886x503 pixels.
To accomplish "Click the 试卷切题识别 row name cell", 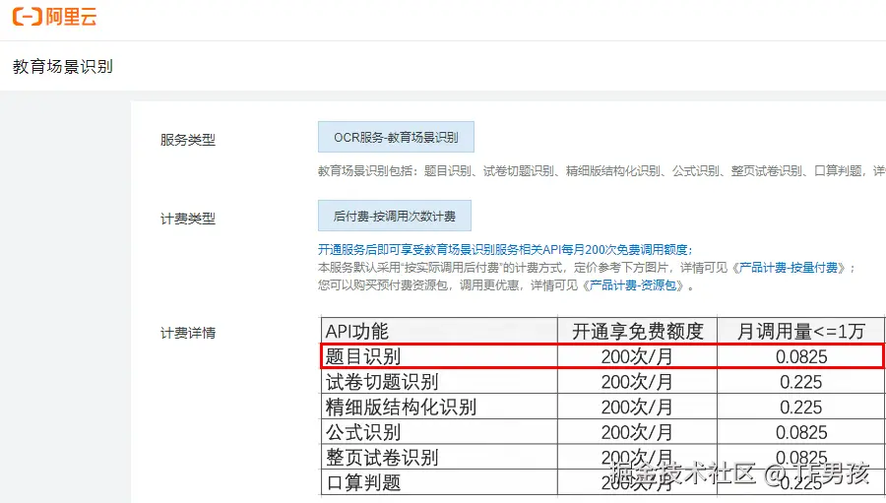I will click(x=440, y=382).
